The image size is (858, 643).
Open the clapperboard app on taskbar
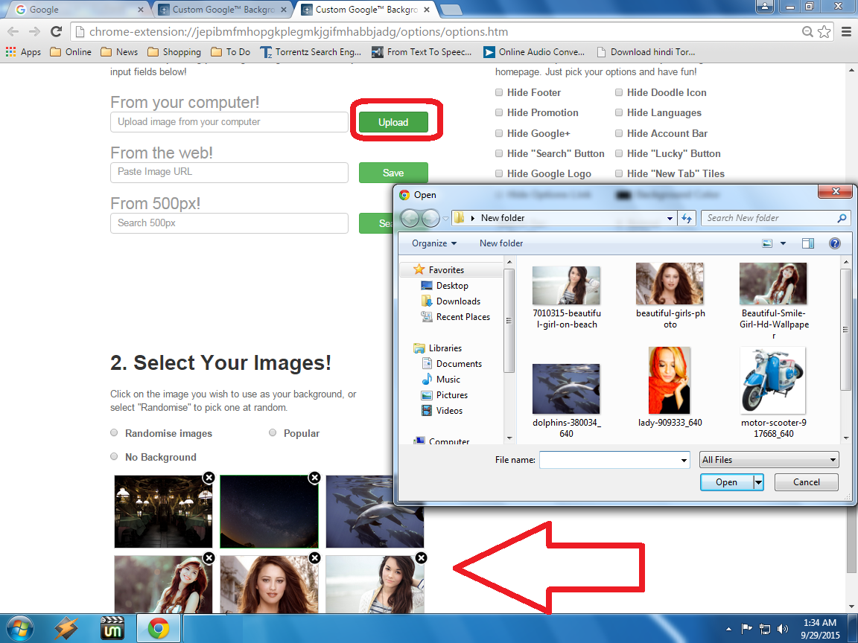[x=112, y=628]
